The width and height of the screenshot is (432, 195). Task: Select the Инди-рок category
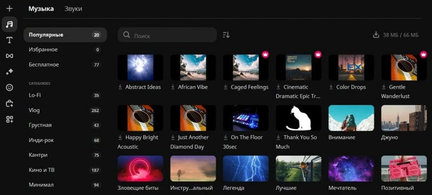(x=65, y=140)
